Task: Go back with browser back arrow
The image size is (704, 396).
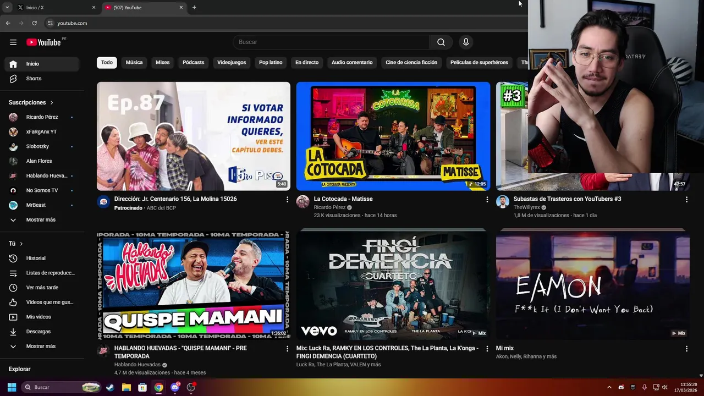Action: coord(8,23)
